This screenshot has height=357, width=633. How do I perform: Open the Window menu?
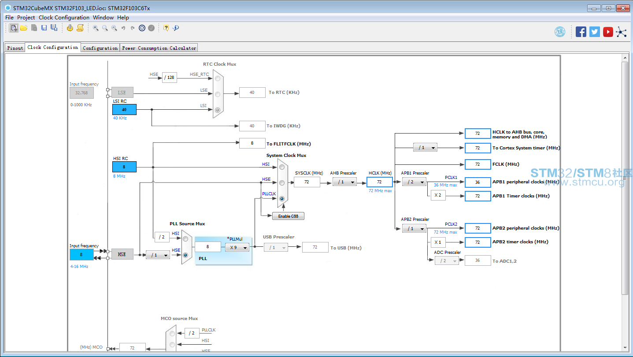[103, 18]
